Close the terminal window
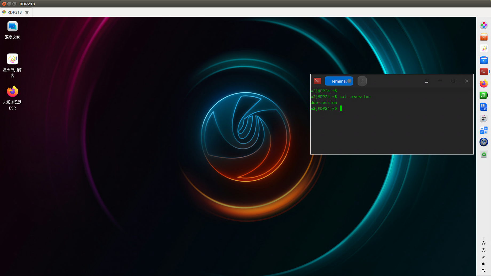The image size is (491, 276). point(467,81)
